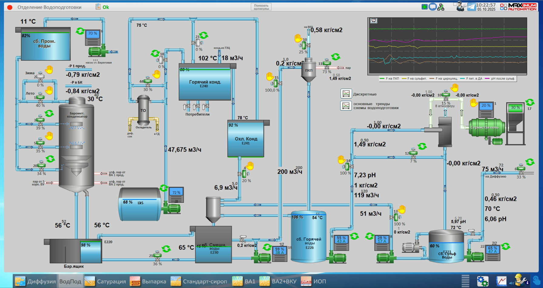Open the Дискретные trends icon
543x288 pixels.
[346, 94]
